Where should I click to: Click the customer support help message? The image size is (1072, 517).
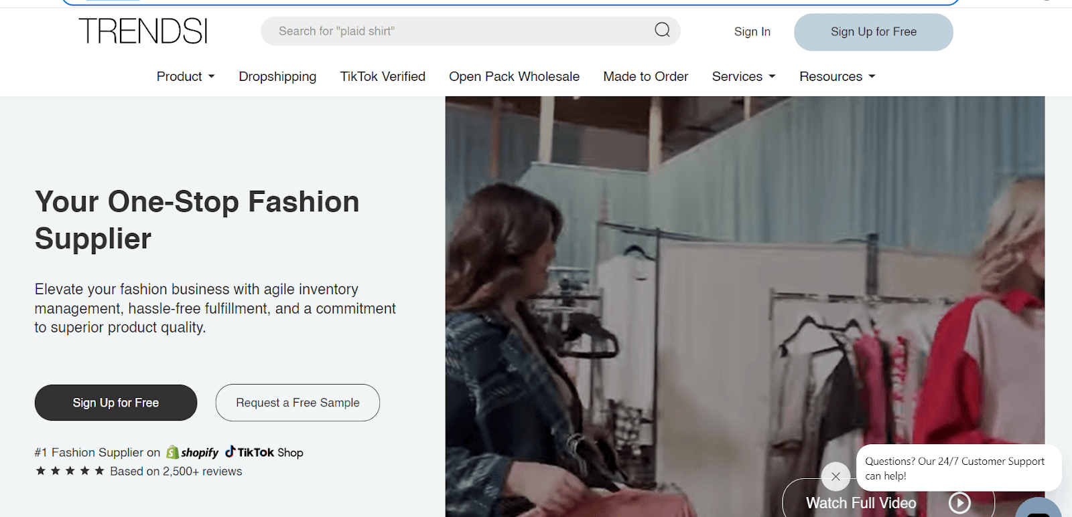(959, 468)
